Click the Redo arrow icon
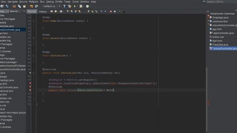This screenshot has height=133, width=237. 36,6
